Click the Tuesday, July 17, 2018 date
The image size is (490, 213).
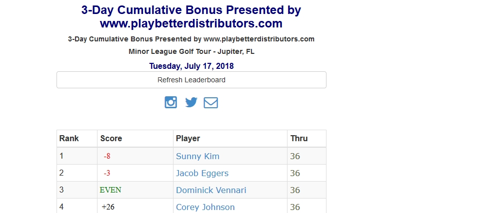click(x=191, y=66)
